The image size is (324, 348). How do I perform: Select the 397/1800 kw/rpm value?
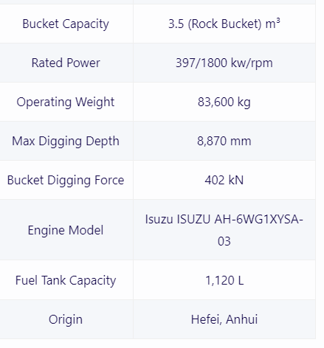224,63
